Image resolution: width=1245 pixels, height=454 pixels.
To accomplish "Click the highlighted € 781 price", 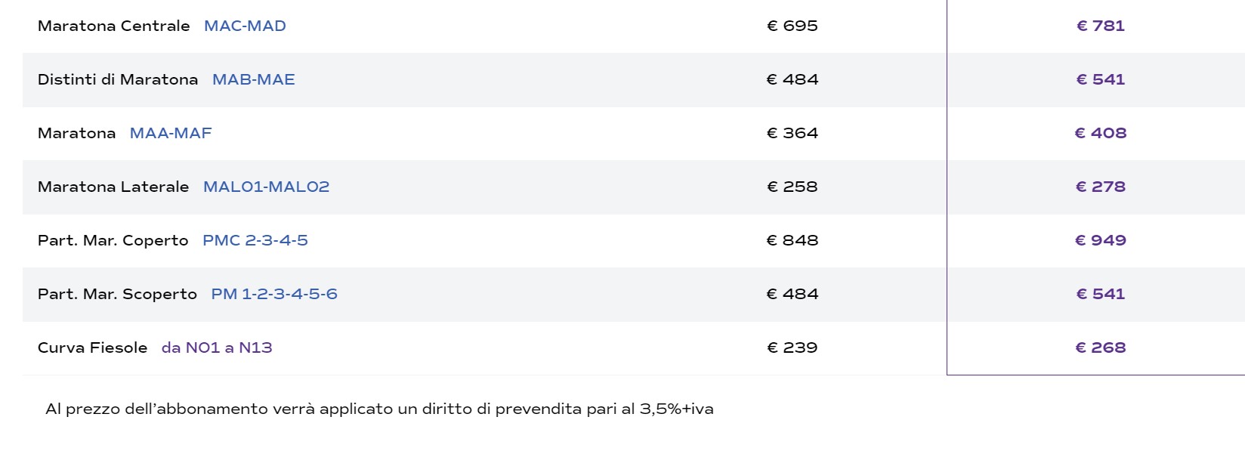I will click(1100, 26).
